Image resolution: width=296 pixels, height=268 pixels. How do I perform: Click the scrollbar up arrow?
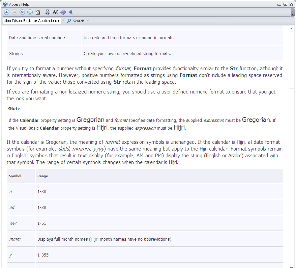pos(292,29)
